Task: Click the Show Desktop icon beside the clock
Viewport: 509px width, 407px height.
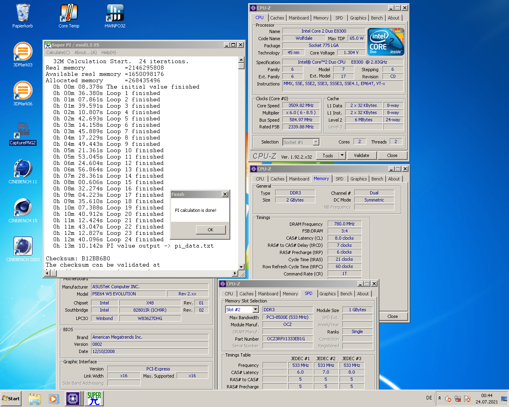Action: click(x=504, y=399)
